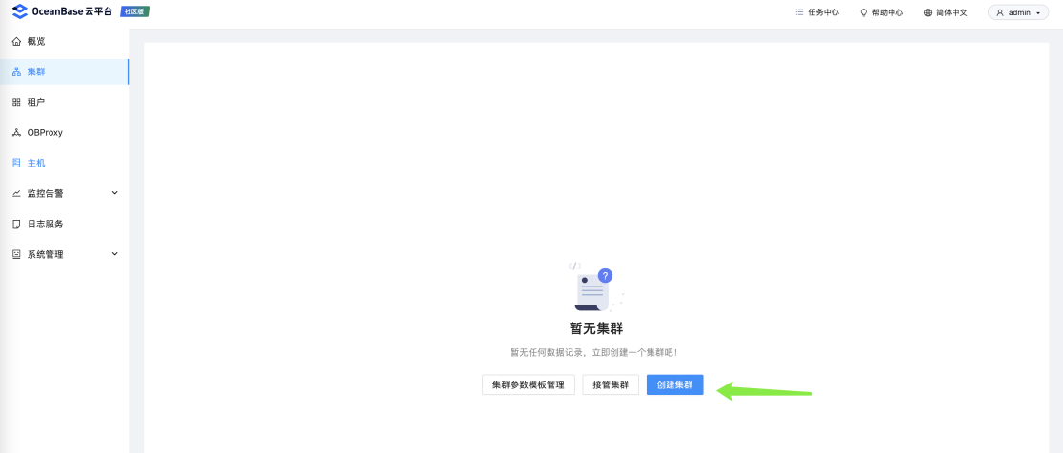Image resolution: width=1063 pixels, height=453 pixels.
Task: Switch language via 简体中文 label
Action: [952, 12]
